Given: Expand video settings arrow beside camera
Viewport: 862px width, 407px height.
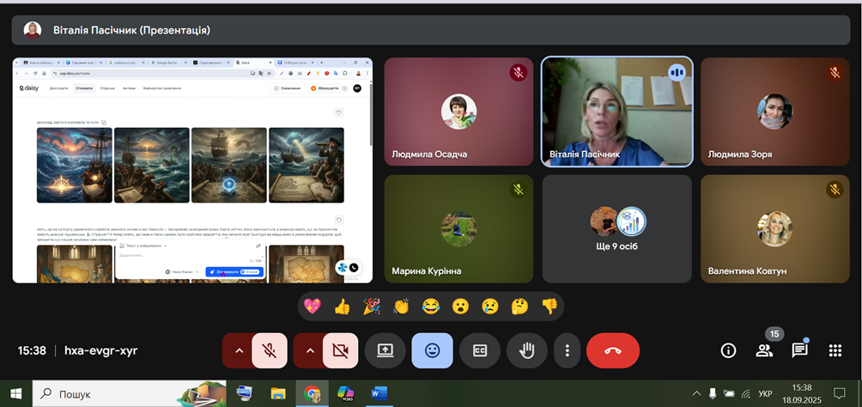Looking at the screenshot, I should [309, 350].
